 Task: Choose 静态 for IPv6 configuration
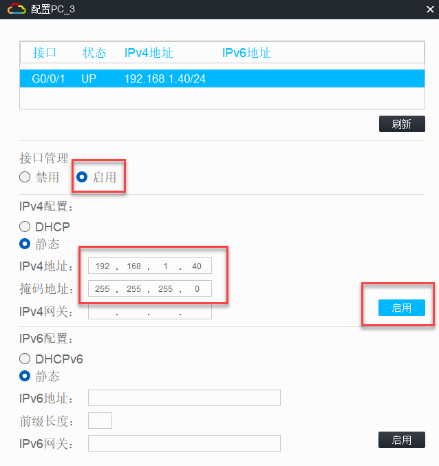tap(25, 376)
